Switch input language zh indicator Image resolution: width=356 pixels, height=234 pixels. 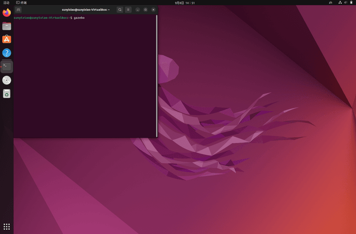[x=331, y=3]
